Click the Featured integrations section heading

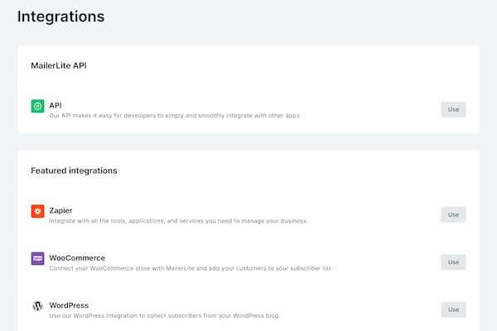[x=74, y=170]
